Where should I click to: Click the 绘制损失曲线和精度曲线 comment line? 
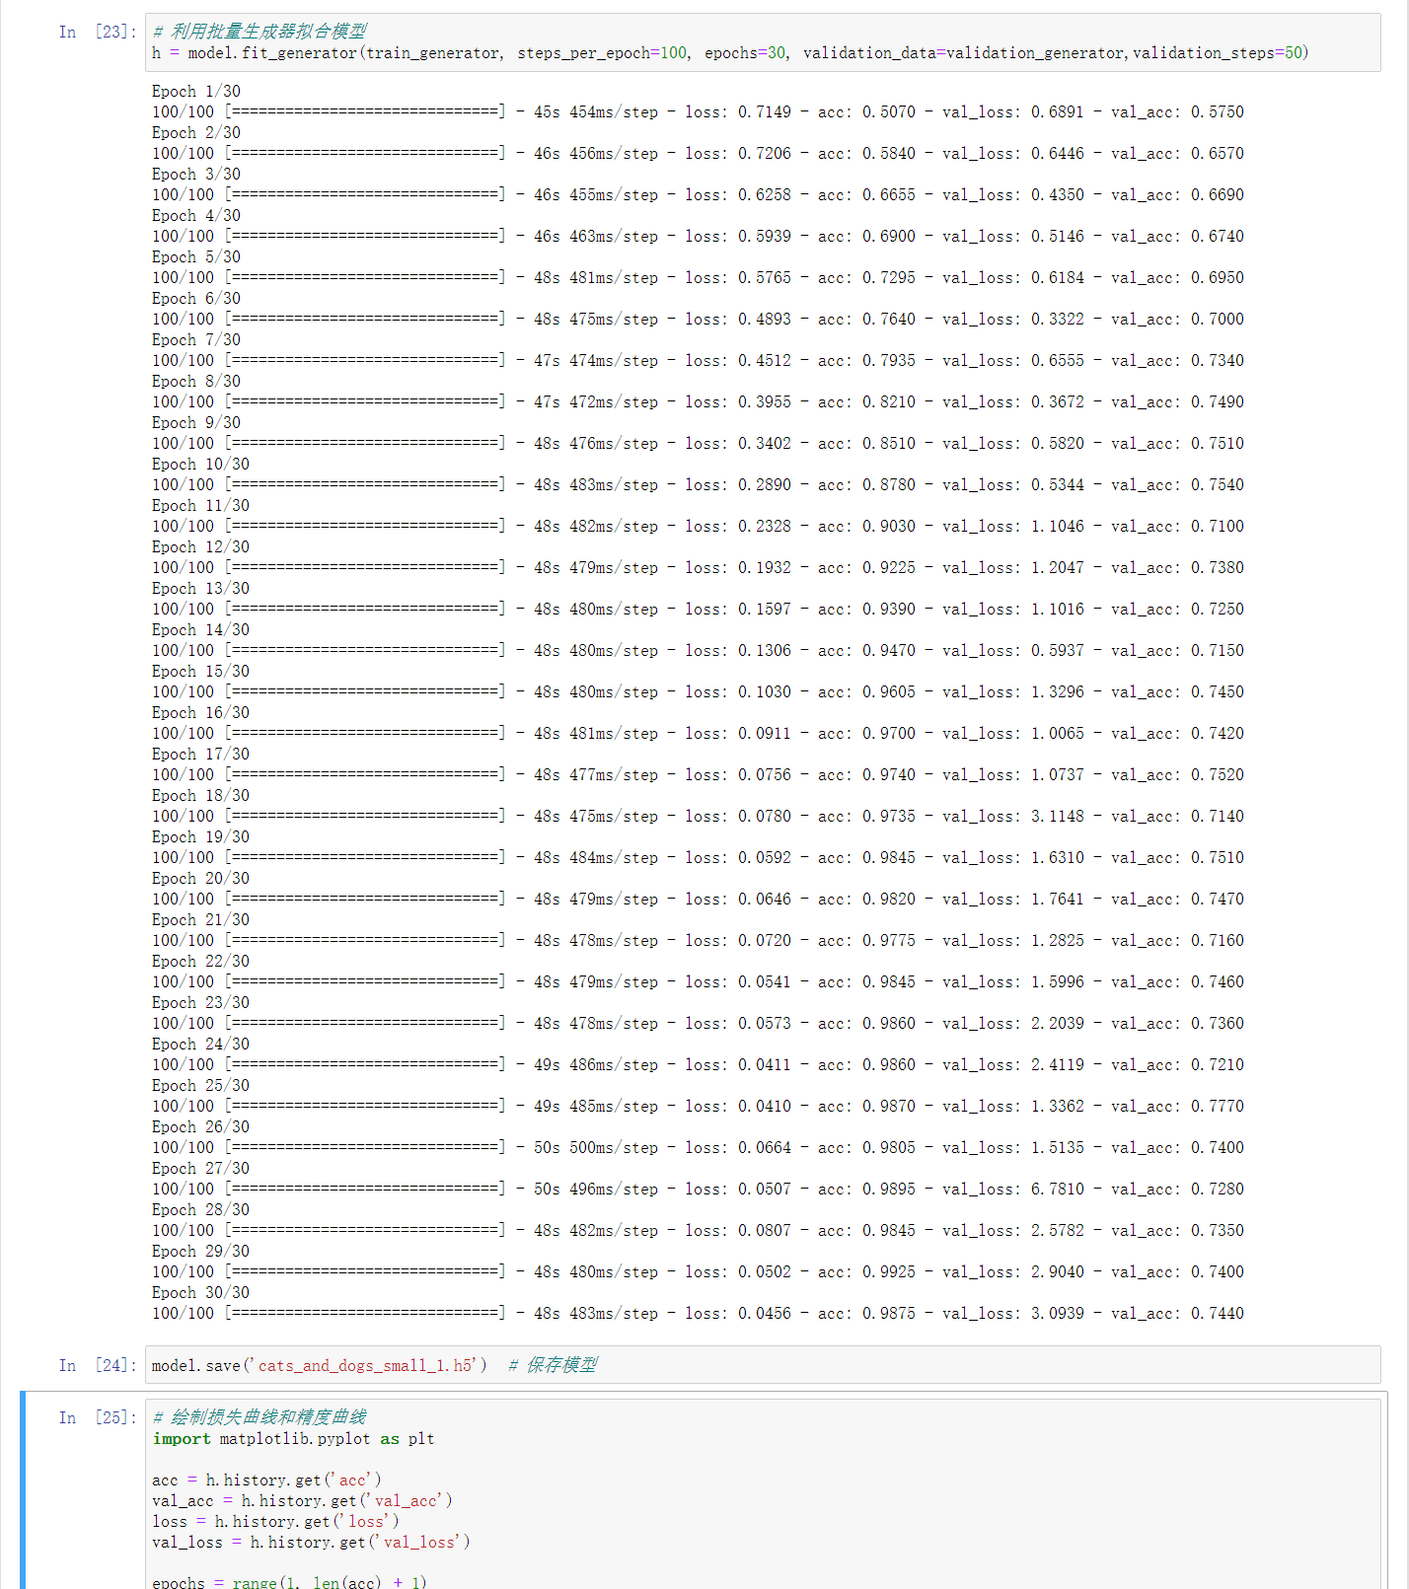pos(260,1417)
